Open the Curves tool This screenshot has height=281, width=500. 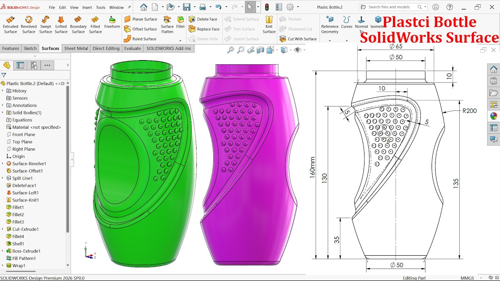(346, 22)
